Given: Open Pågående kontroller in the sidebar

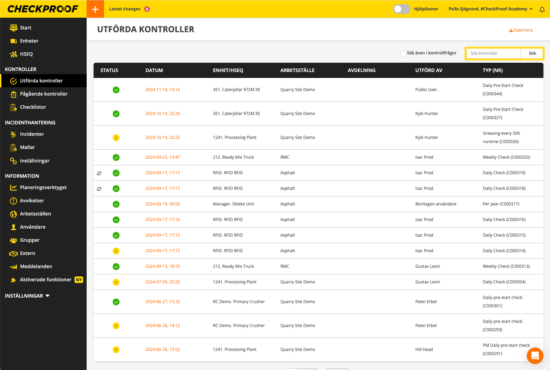Looking at the screenshot, I should pyautogui.click(x=44, y=94).
